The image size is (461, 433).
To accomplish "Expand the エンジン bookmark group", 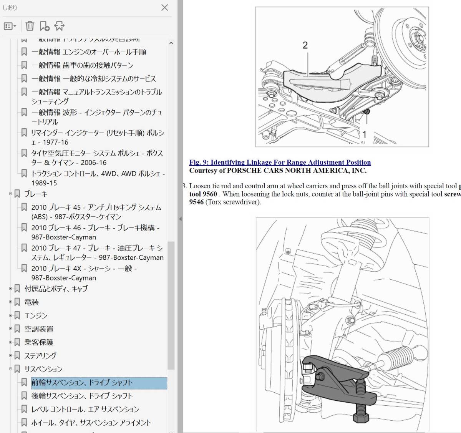I will click(11, 315).
